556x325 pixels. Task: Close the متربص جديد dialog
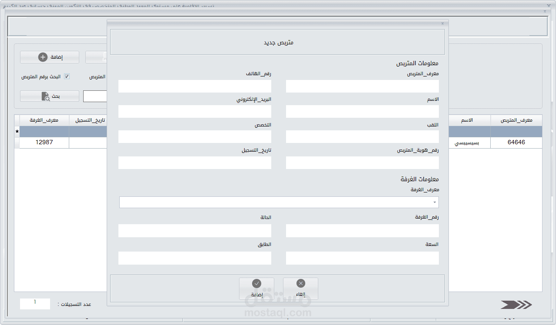(x=442, y=23)
